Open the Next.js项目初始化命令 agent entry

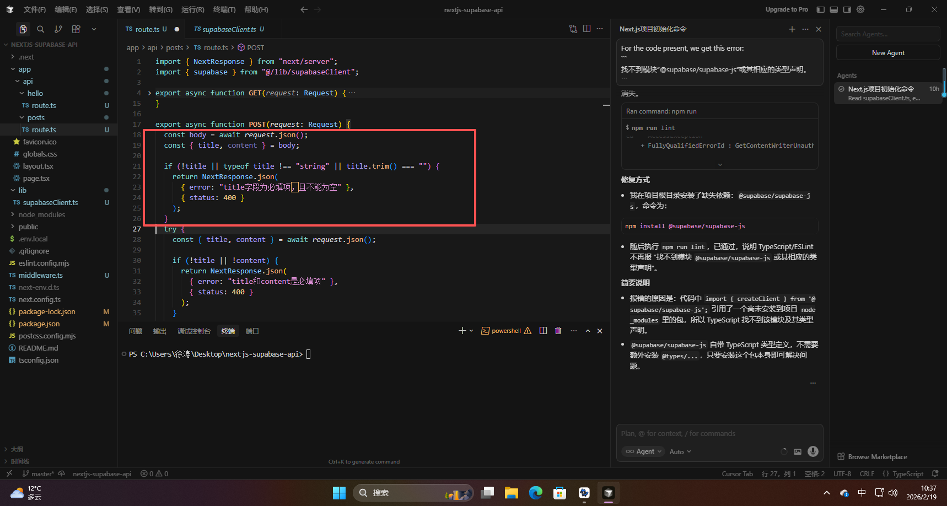[x=888, y=93]
